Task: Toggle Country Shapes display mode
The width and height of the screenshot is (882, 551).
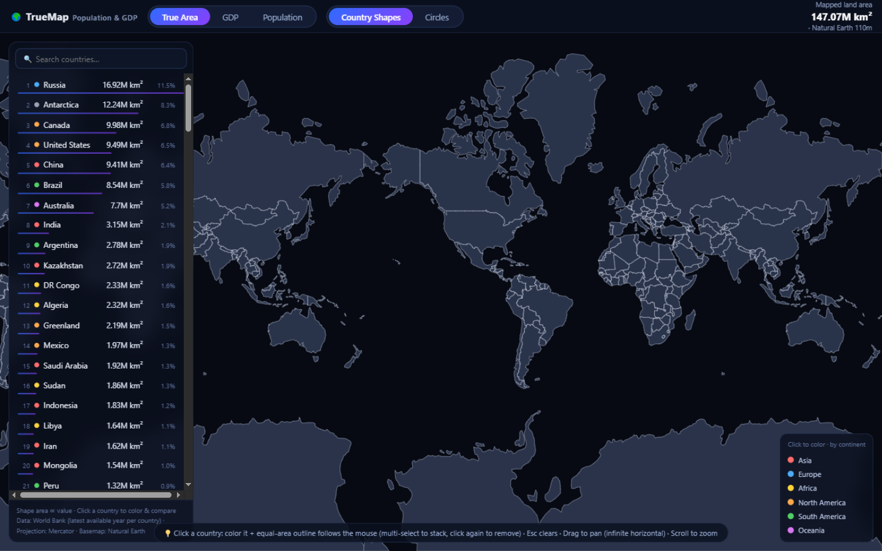Action: tap(371, 17)
